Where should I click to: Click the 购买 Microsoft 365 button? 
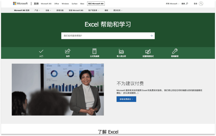[96, 3]
